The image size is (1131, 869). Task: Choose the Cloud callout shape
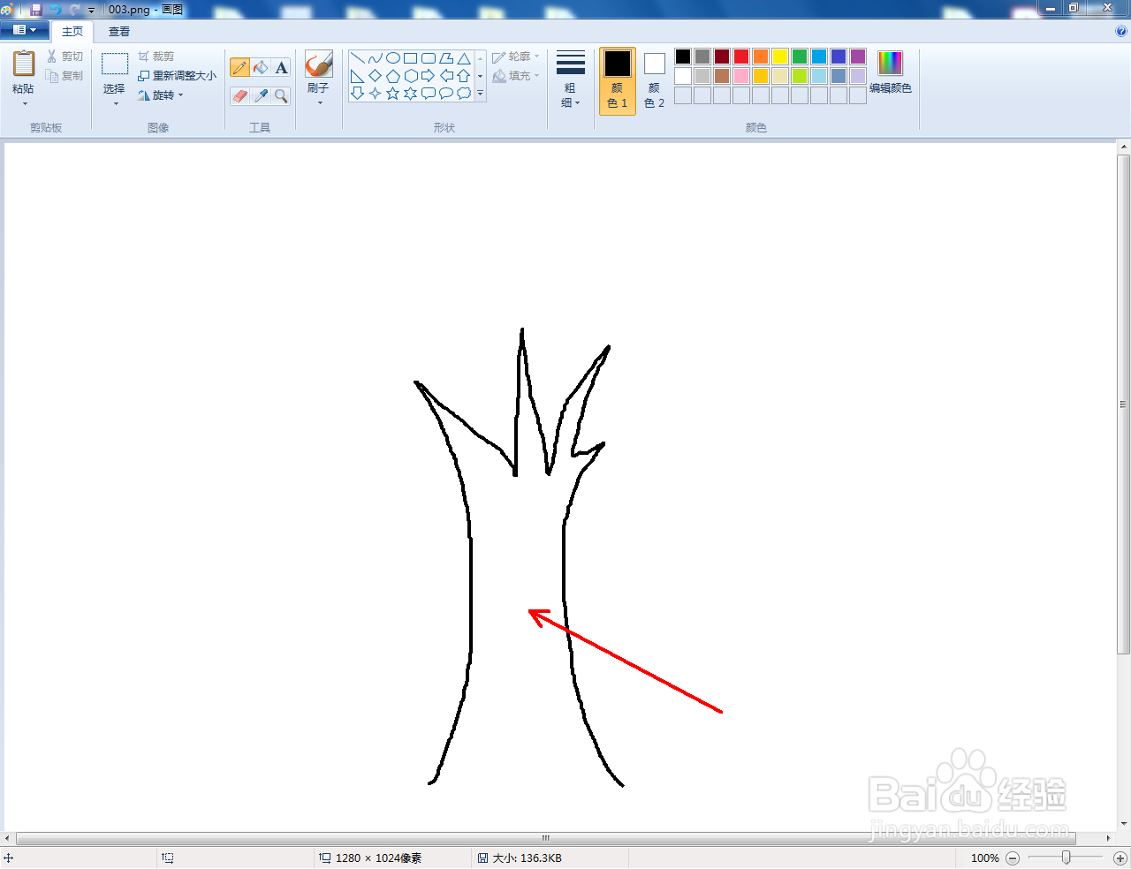[x=464, y=93]
